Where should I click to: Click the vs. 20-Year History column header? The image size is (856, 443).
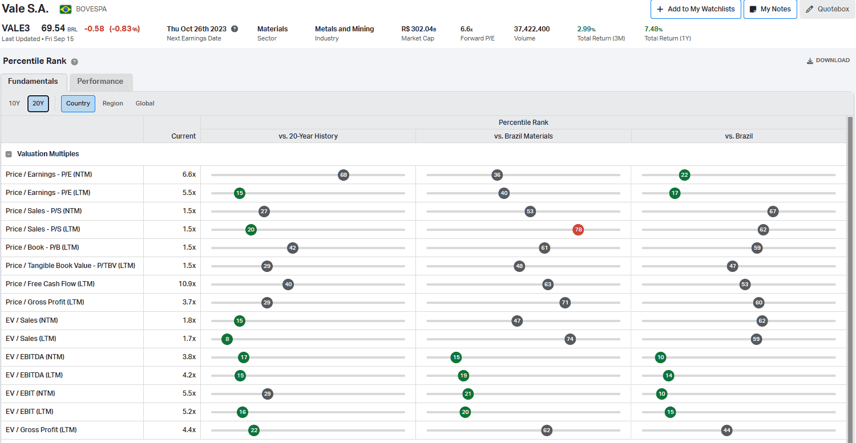[308, 136]
